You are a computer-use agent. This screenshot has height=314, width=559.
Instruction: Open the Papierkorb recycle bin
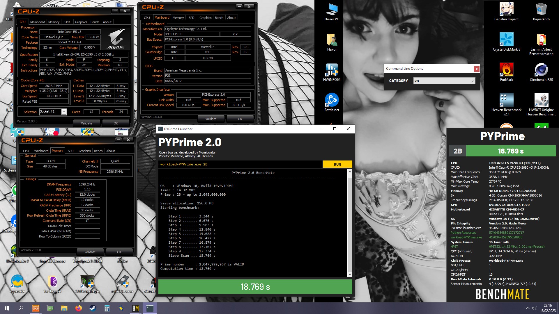pyautogui.click(x=541, y=12)
